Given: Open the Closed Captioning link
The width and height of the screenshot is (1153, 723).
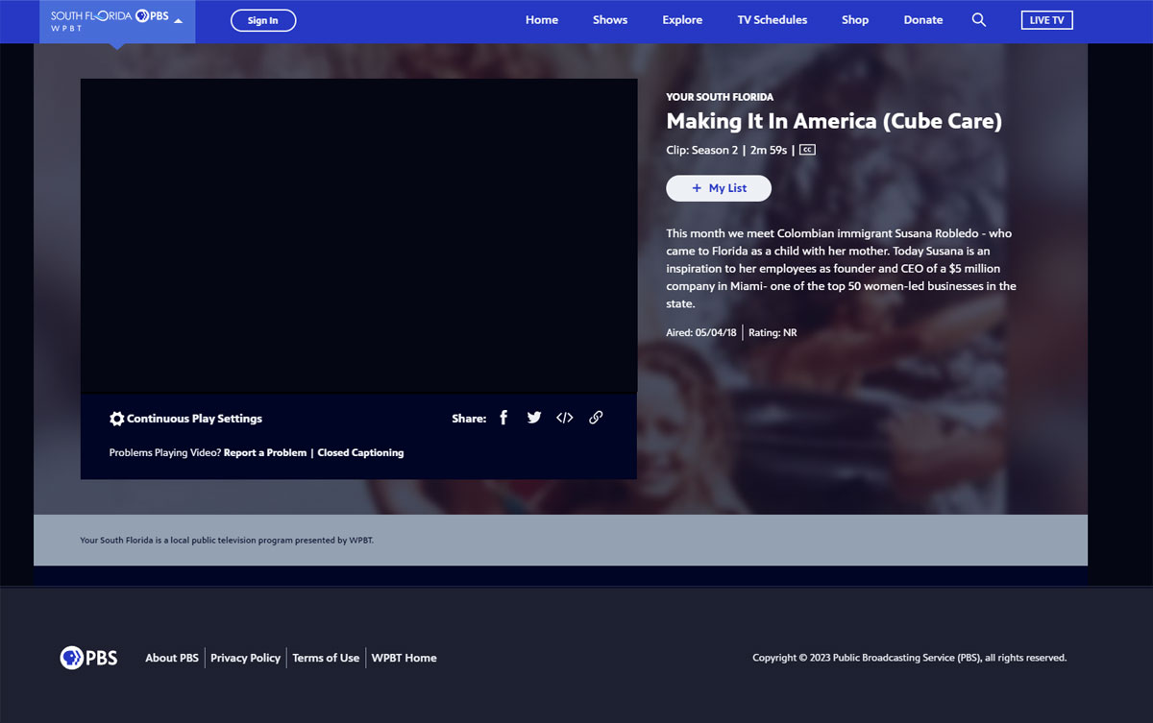Looking at the screenshot, I should click(x=360, y=453).
